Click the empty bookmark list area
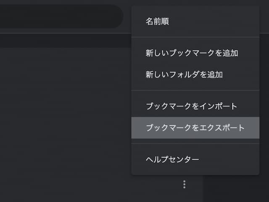Viewport: 269px width, 202px height. tap(63, 126)
